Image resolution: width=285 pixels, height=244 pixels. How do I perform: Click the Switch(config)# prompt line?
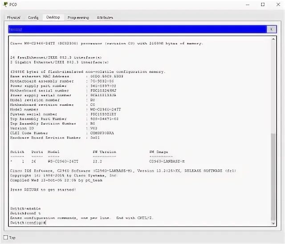tap(28, 223)
